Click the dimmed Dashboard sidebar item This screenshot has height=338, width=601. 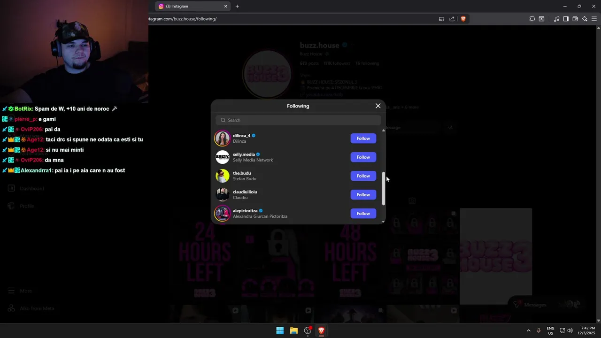26,189
